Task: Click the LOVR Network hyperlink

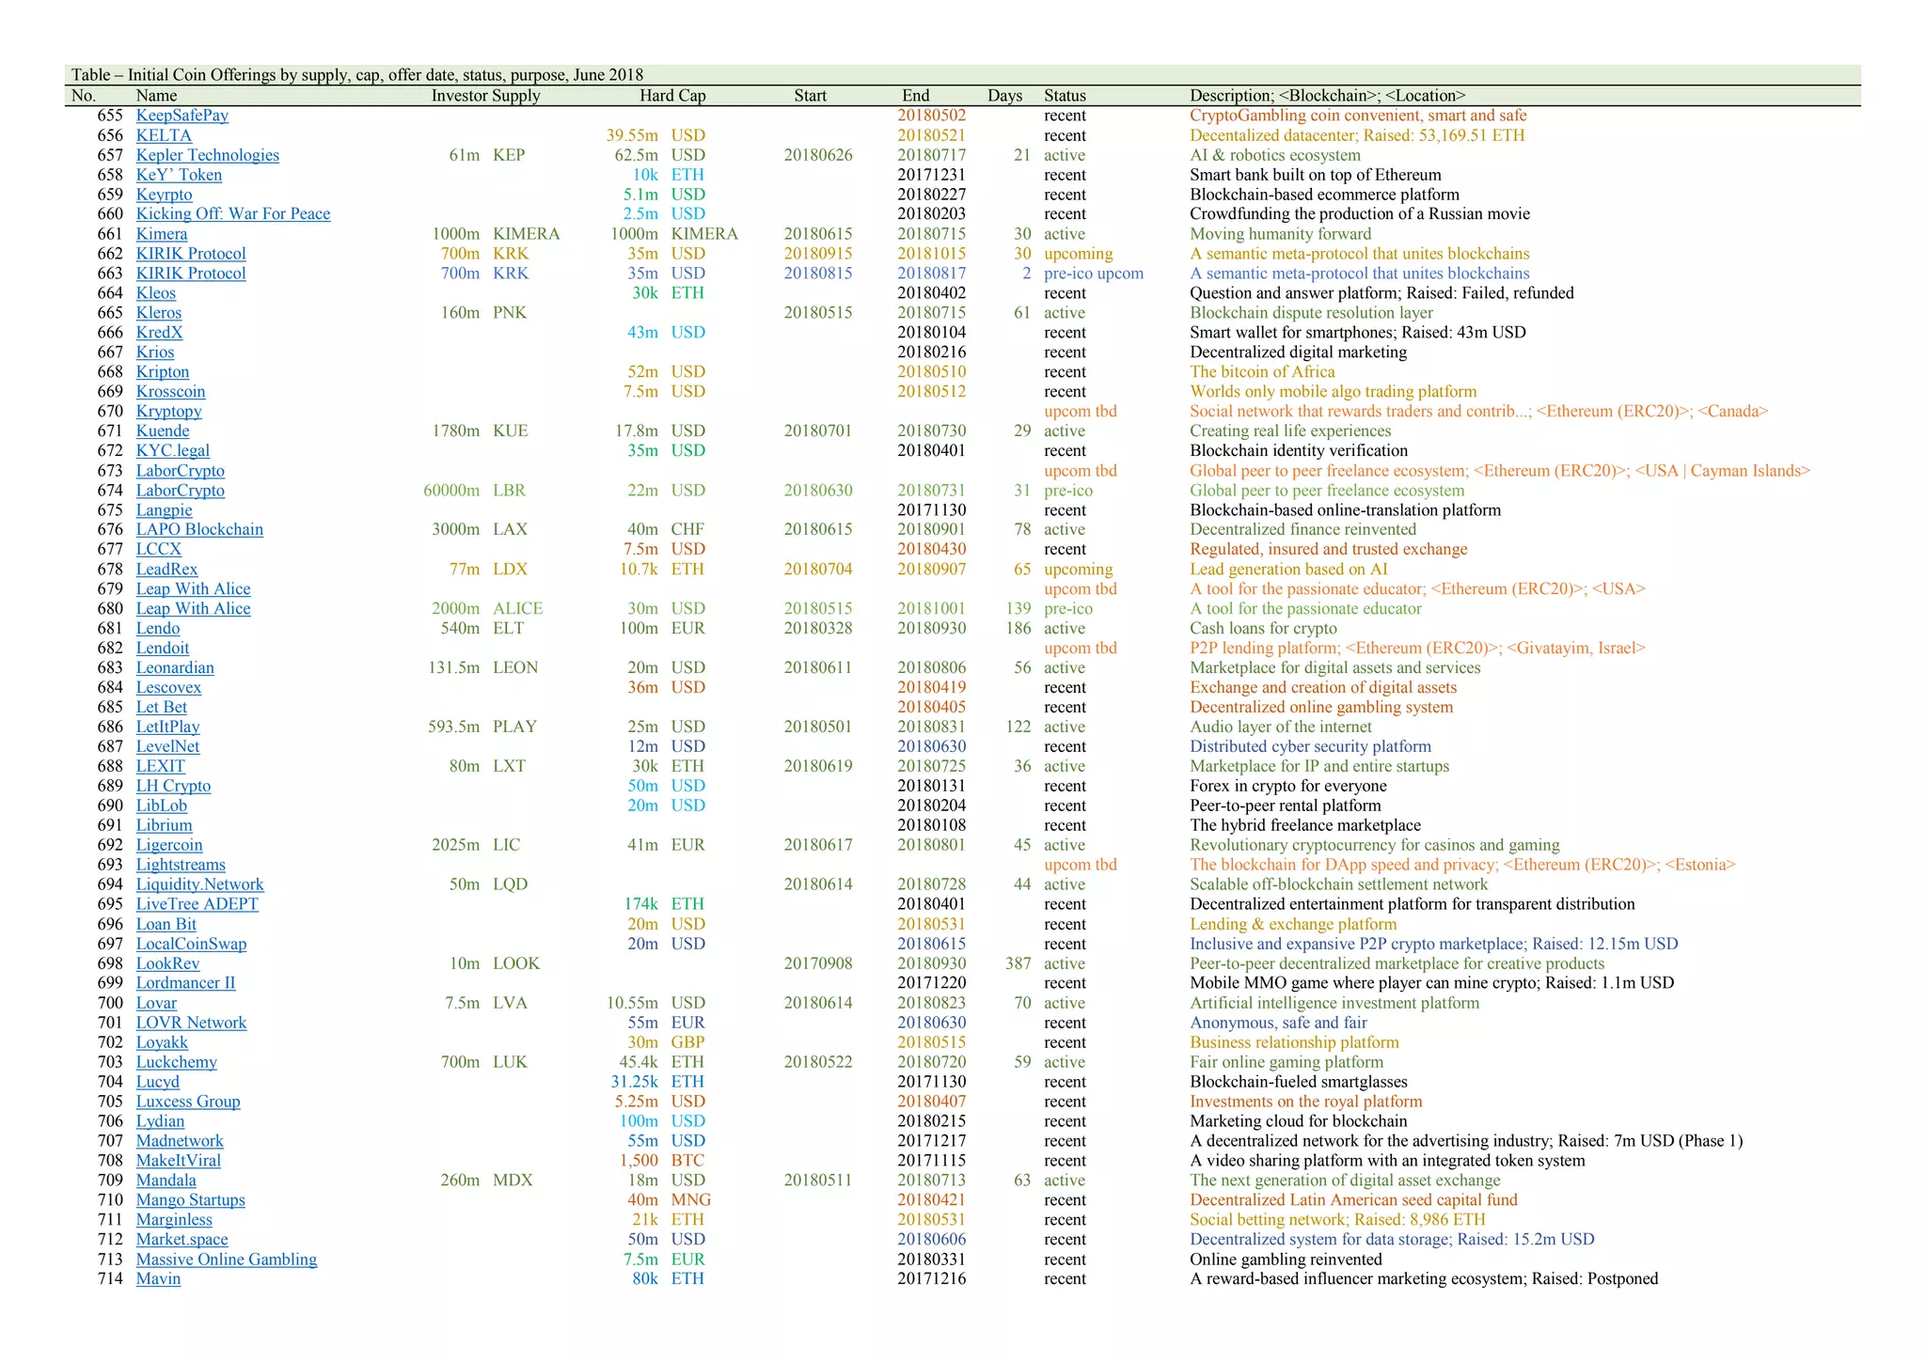Action: pyautogui.click(x=191, y=1023)
